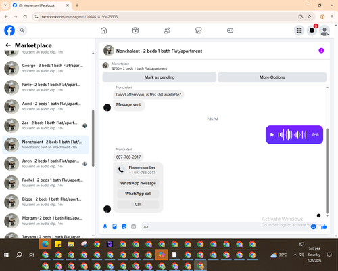Image resolution: width=338 pixels, height=271 pixels.
Task: Open Microsoft Edge from taskbar
Action: click(45, 244)
